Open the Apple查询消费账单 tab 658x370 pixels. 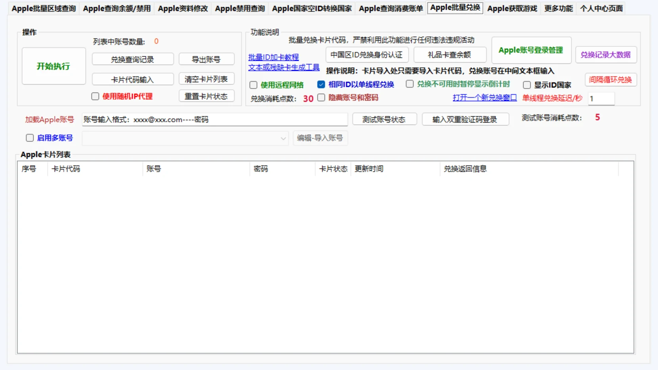click(x=391, y=8)
